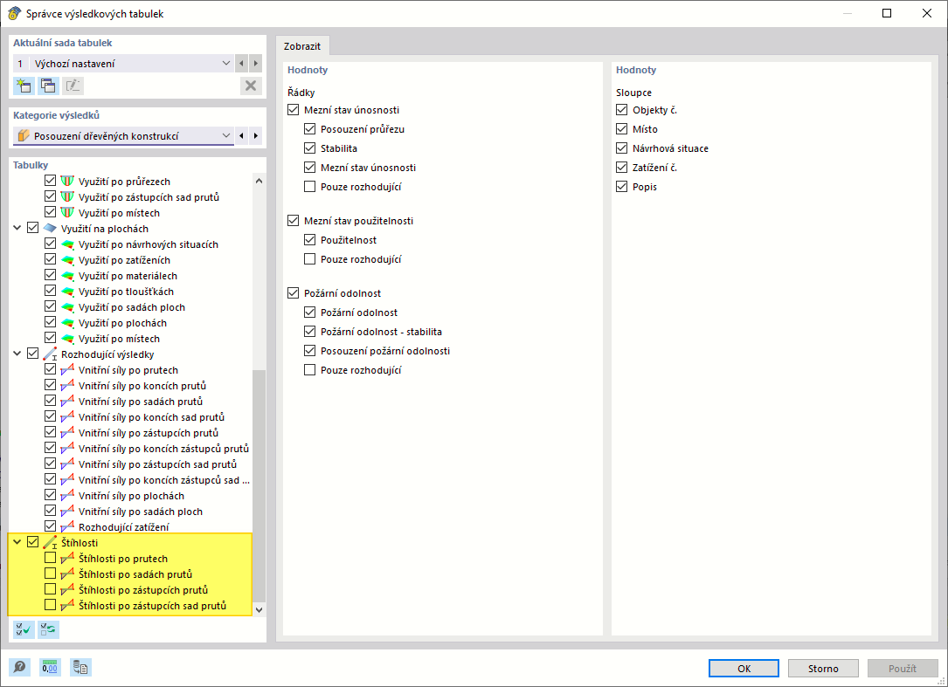
Task: Uncheck Požární odolnost - stabilita checkbox
Action: click(309, 332)
